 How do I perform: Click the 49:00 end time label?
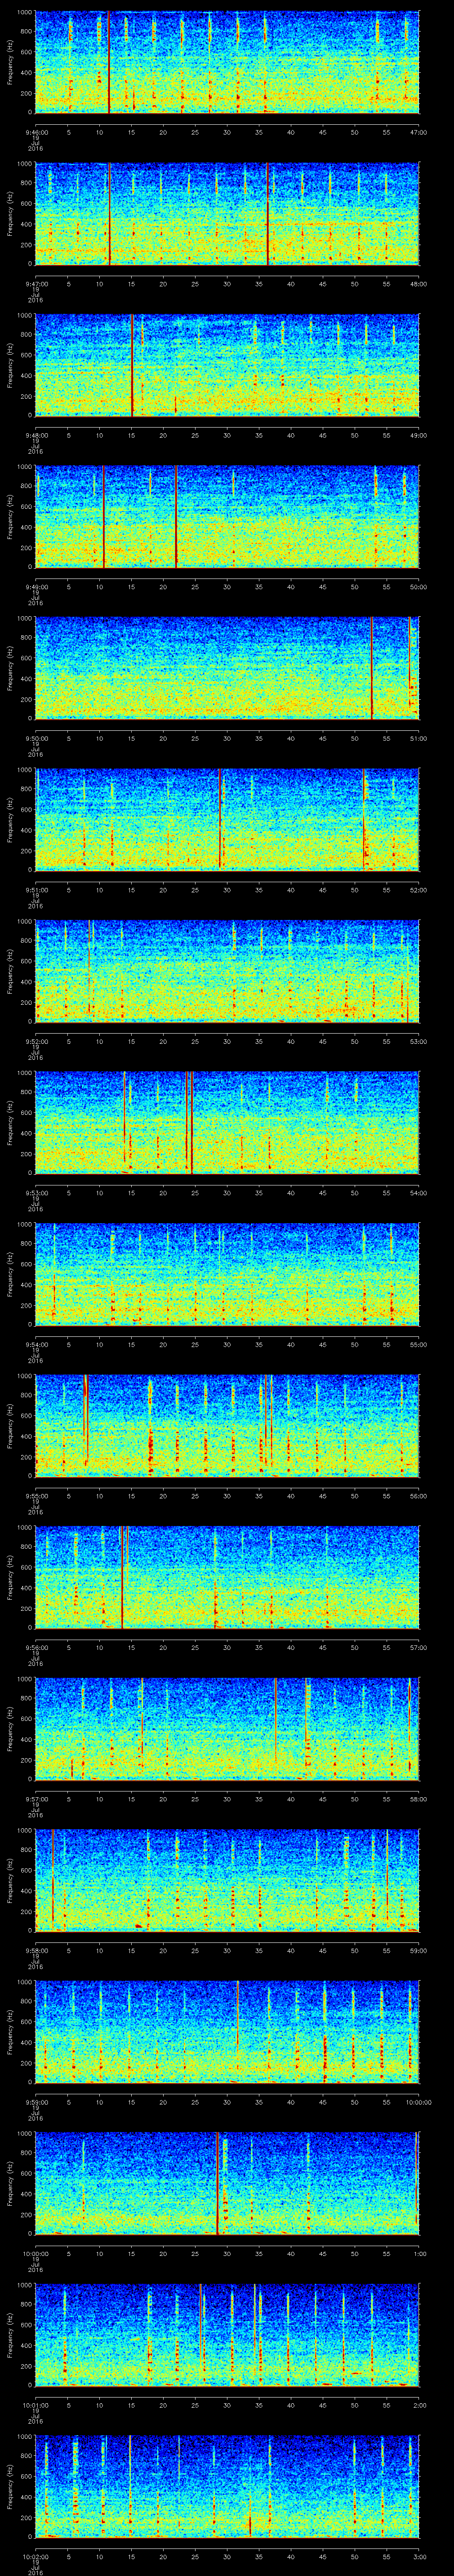coord(418,435)
